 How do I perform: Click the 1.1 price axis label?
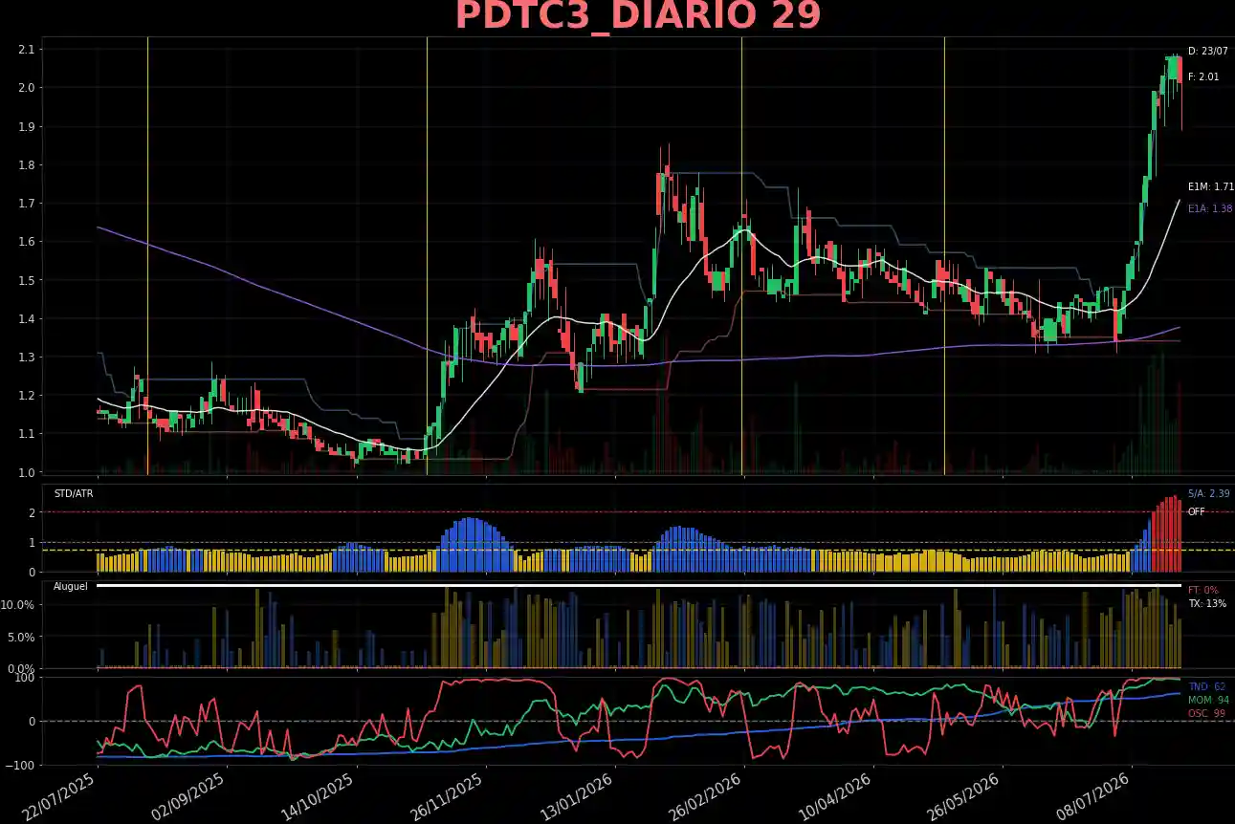coord(26,434)
